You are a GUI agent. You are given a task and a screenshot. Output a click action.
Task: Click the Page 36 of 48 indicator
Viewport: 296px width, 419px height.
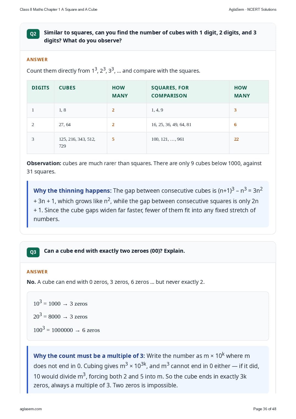265,409
